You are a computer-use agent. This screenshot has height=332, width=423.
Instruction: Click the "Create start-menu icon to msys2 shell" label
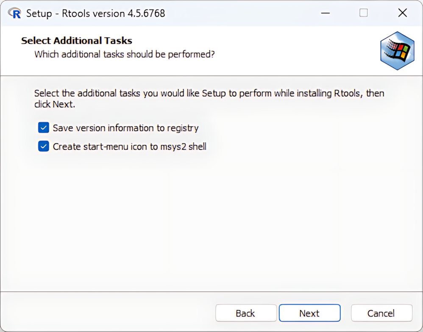[x=129, y=147]
